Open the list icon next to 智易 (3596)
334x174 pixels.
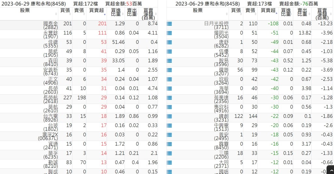tap(169, 60)
